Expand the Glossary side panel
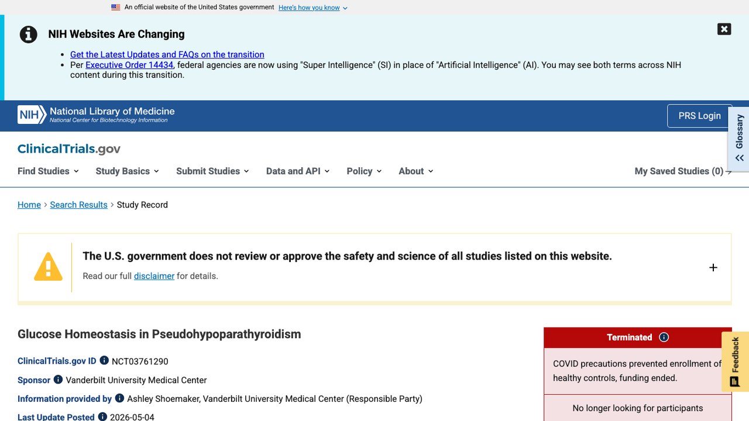 tap(739, 139)
